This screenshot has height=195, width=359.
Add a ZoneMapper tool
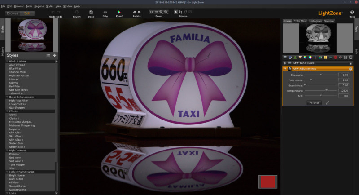(x=285, y=57)
